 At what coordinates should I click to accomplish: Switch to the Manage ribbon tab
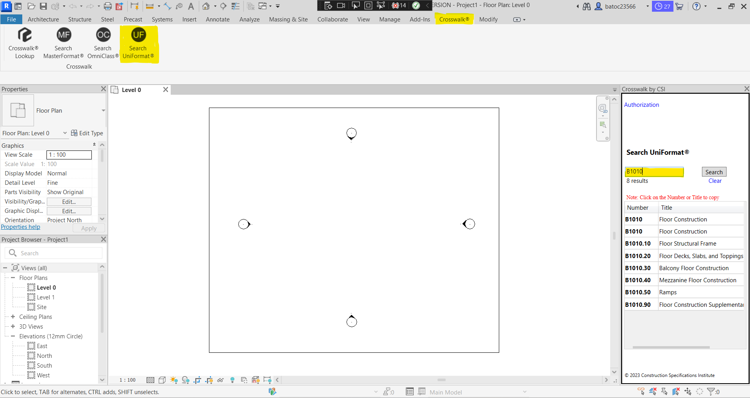389,19
